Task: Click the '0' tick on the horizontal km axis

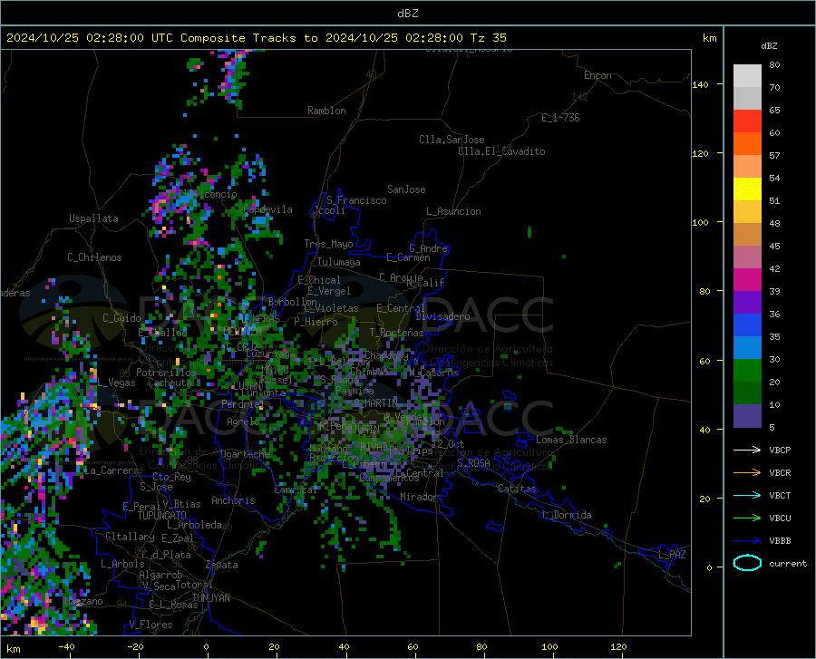Action: (207, 646)
